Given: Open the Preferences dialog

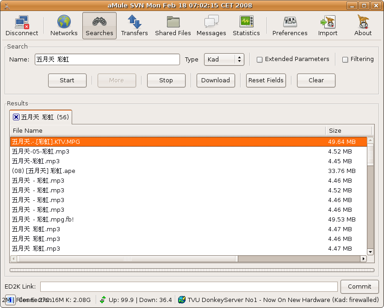Looking at the screenshot, I should click(x=290, y=25).
